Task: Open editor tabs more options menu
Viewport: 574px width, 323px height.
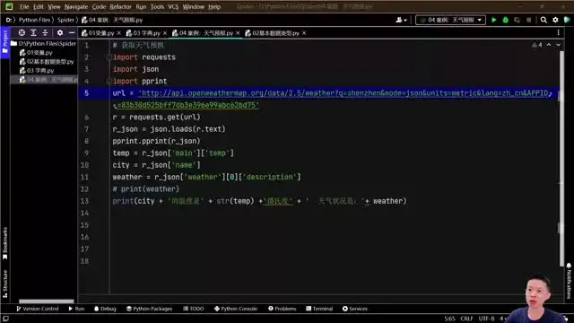Action: 558,32
